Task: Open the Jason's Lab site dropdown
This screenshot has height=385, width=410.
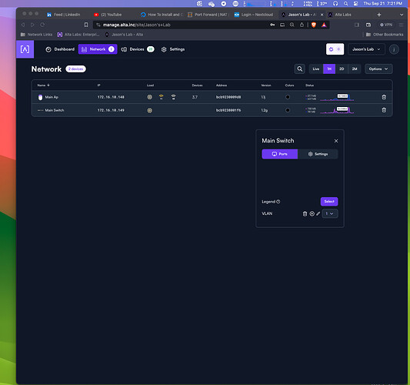Action: [366, 49]
